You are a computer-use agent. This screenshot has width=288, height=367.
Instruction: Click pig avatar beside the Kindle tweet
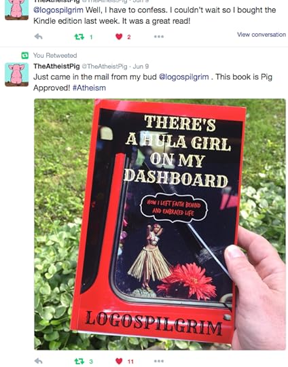[16, 10]
